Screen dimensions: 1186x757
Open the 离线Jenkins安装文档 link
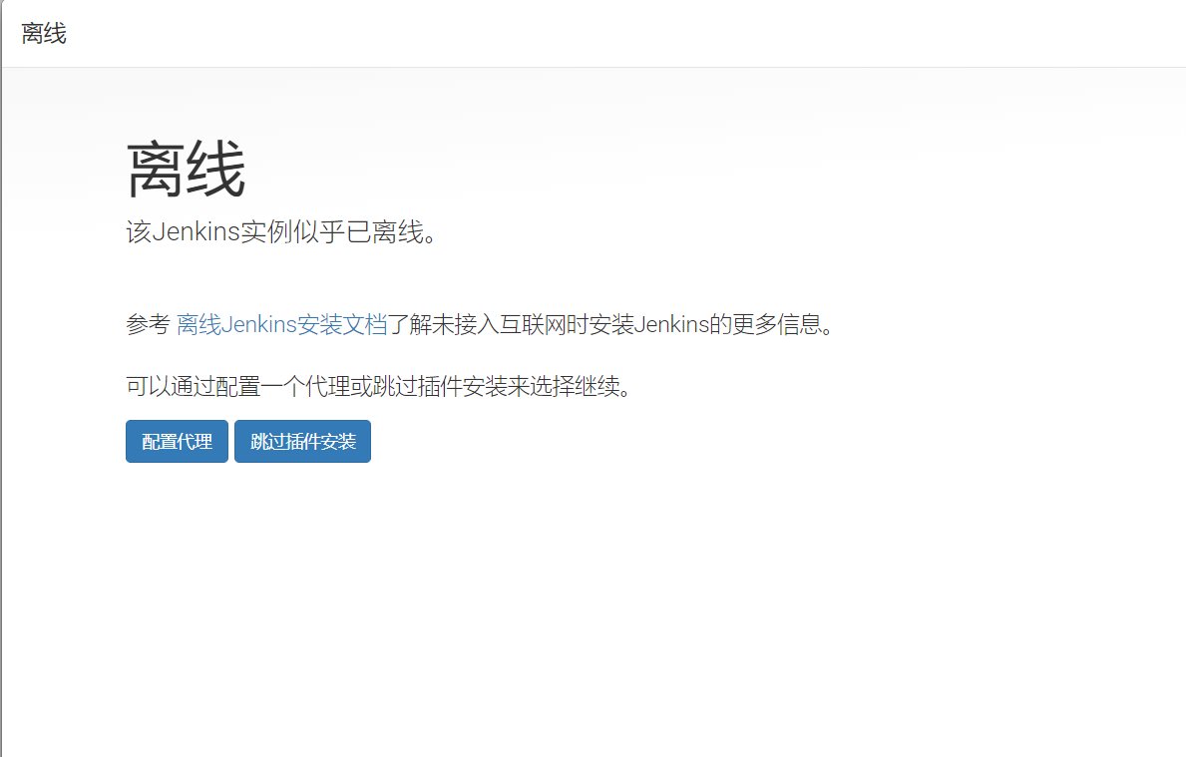(x=281, y=324)
